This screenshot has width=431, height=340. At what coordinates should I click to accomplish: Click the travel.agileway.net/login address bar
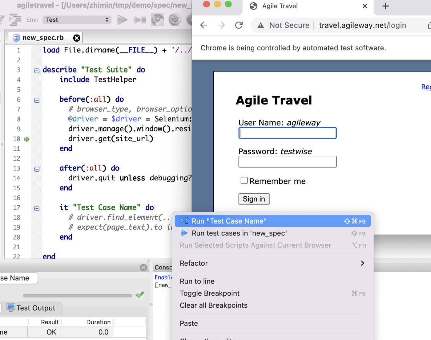(362, 25)
